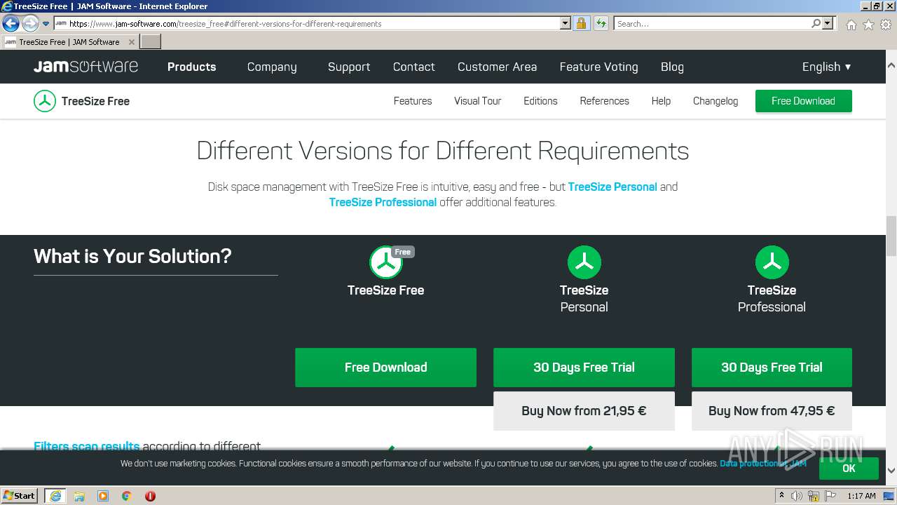Click the page scrollbar up arrow
Image resolution: width=897 pixels, height=505 pixels.
(891, 65)
